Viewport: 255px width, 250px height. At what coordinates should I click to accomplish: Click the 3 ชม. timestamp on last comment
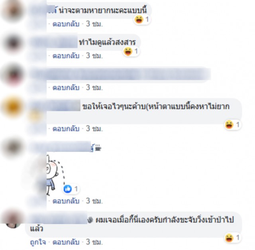[x=94, y=242]
